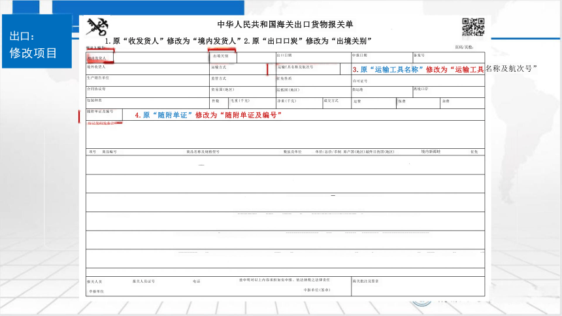Viewport: 562px width, 316px height.
Task: Click the '境内发货人' field
Action: [x=147, y=57]
